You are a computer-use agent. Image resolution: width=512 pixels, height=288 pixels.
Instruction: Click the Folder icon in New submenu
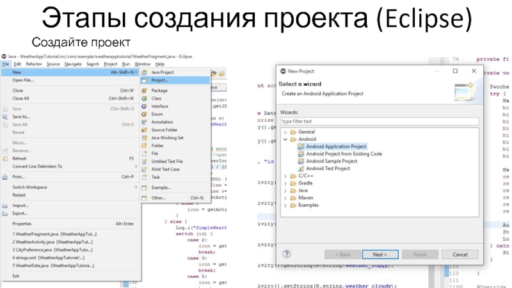[x=144, y=146]
